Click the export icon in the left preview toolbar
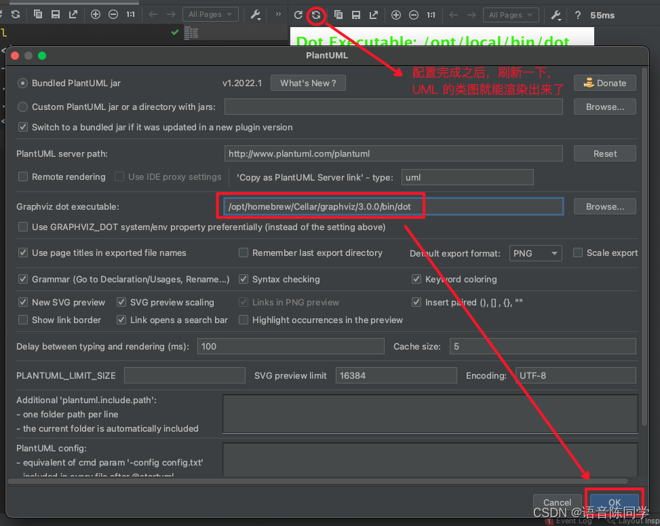Screen dimensions: 660x526 click(x=73, y=15)
